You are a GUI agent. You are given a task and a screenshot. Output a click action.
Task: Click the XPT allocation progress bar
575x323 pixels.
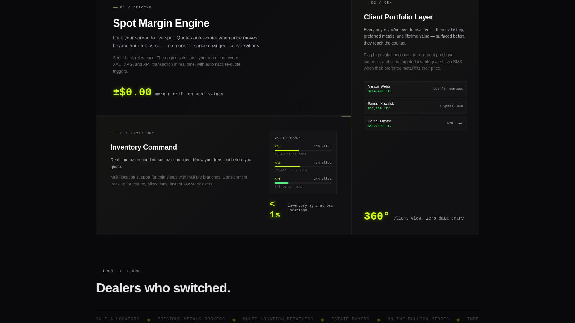pos(303,183)
